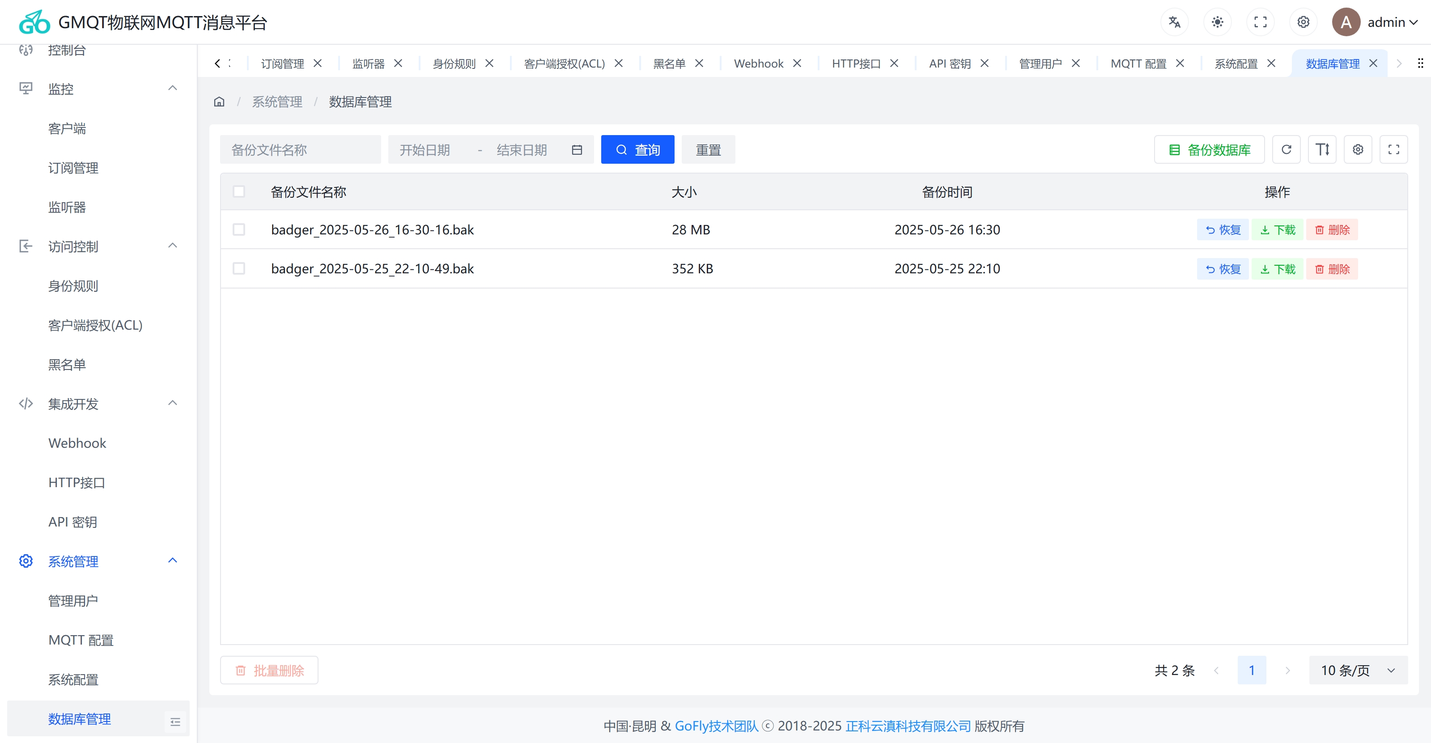Click the fullscreen icon in the header
This screenshot has height=743, width=1431.
click(1260, 21)
